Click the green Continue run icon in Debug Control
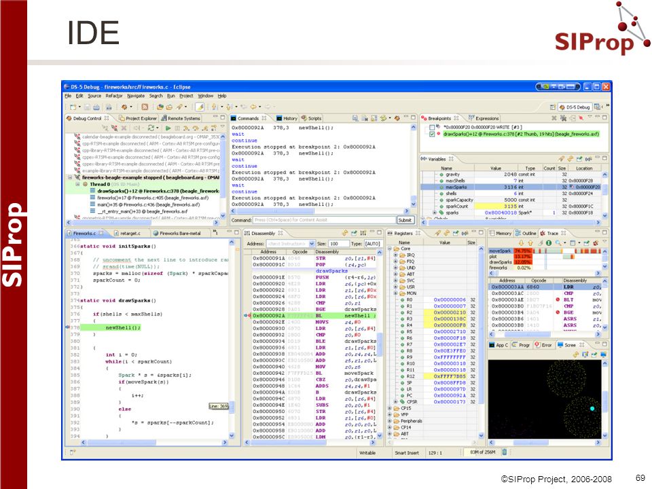Viewport: 652px width, 489px height. (x=168, y=128)
